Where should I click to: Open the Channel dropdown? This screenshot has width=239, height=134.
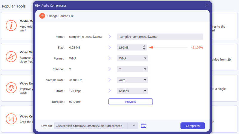(x=132, y=69)
